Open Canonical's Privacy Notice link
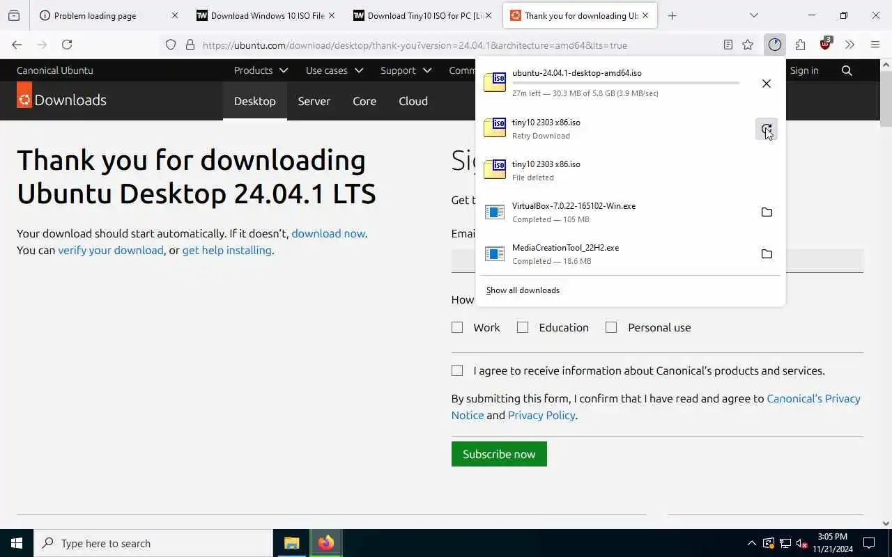This screenshot has height=557, width=892. coord(813,399)
